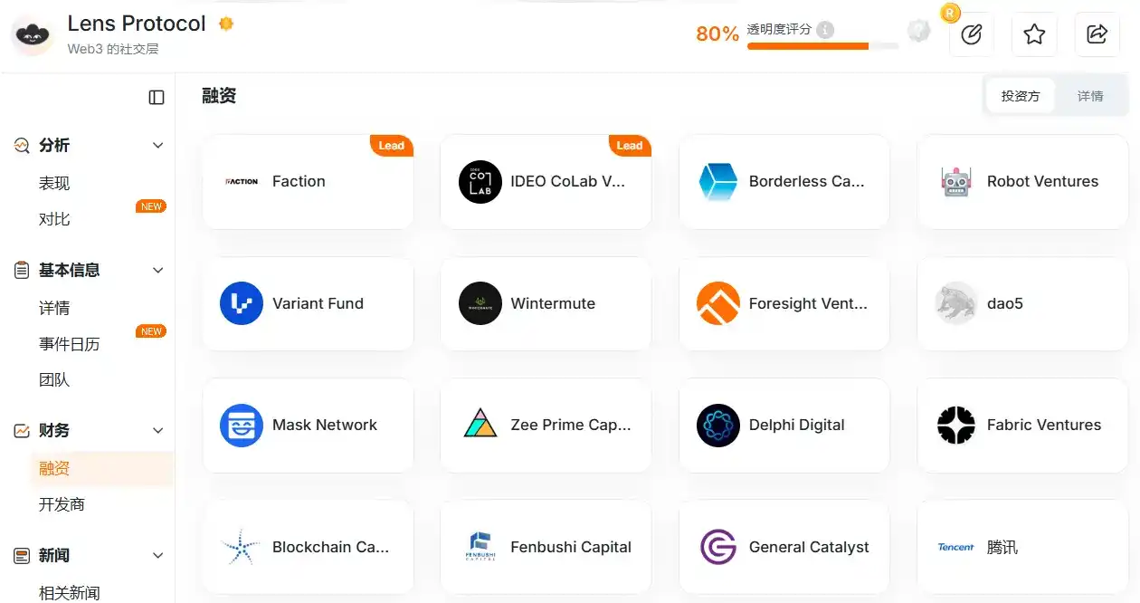Collapse the 财务 section

157,430
